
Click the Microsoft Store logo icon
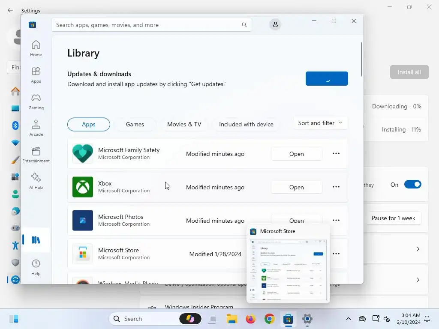32,24
